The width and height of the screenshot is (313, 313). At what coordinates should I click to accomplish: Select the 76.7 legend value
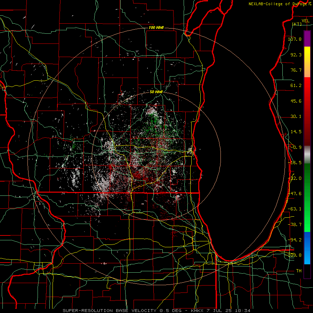(x=296, y=70)
